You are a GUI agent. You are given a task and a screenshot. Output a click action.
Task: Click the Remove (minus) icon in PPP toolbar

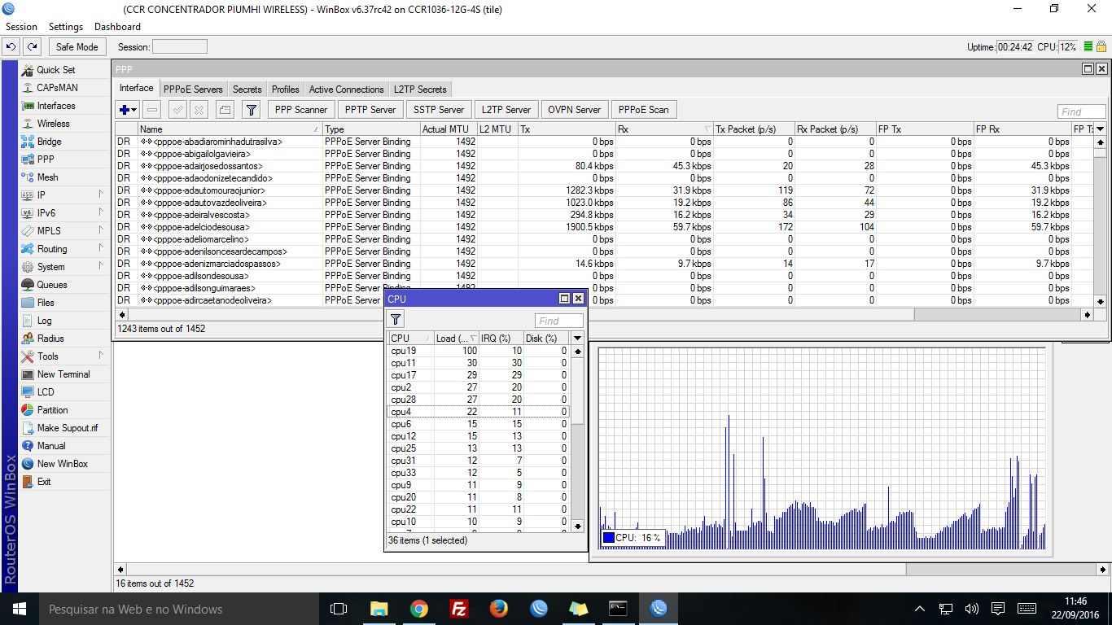coord(152,110)
